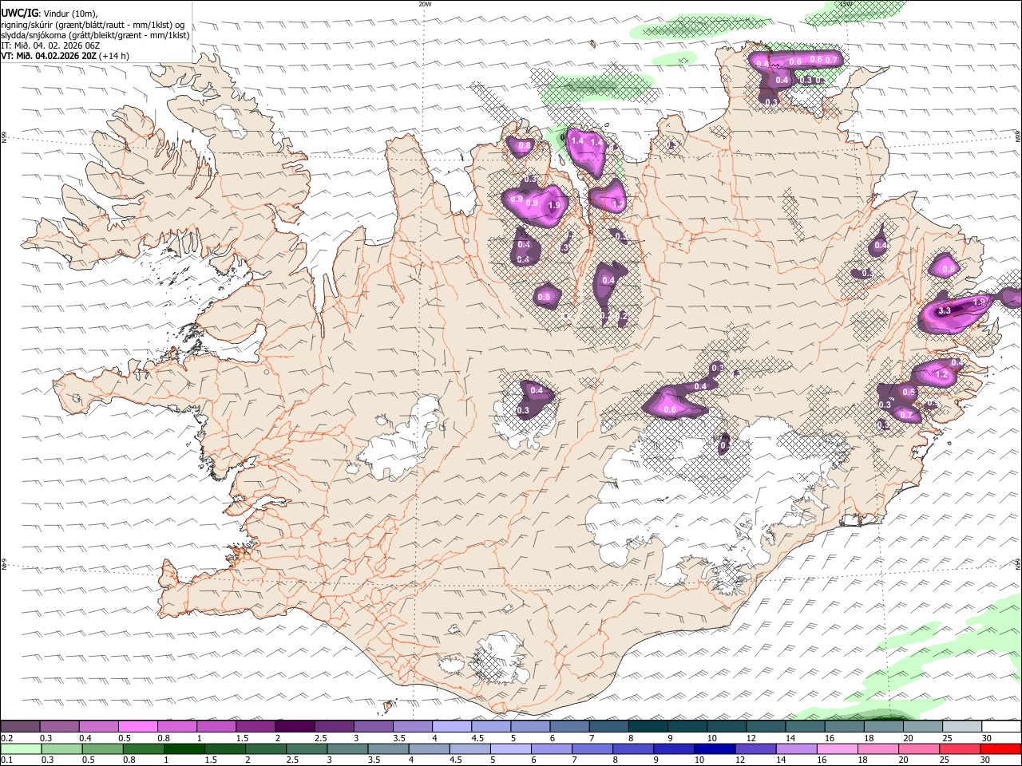This screenshot has width=1022, height=766.
Task: Click the 30 label of the bottom legend row
Action: coord(987,760)
